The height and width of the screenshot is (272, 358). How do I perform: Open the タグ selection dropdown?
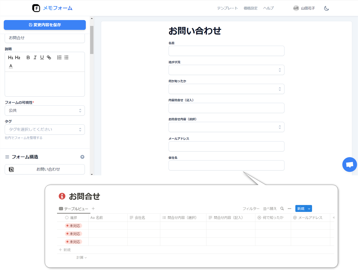coord(45,130)
